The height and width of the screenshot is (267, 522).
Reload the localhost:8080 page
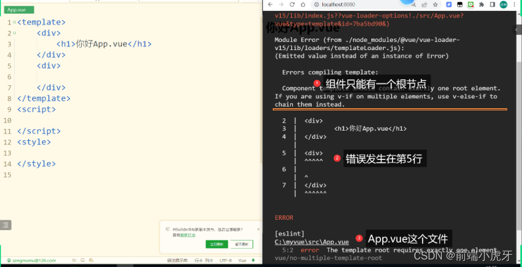tap(292, 5)
